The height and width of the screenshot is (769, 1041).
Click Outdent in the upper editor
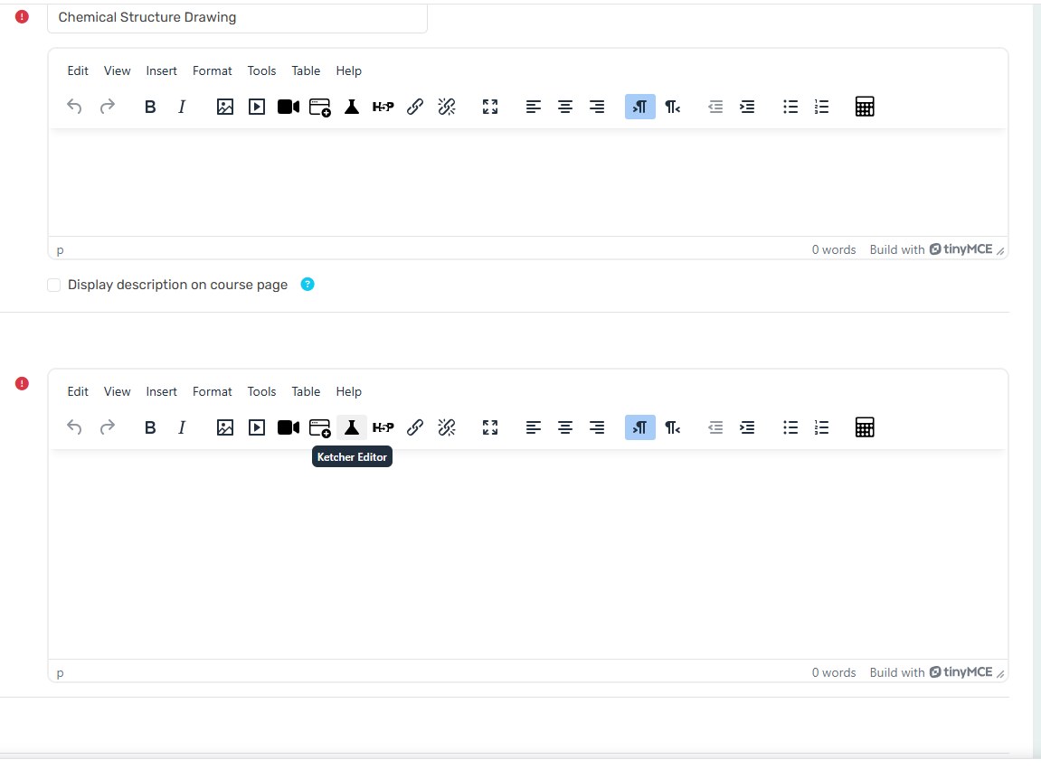[715, 107]
